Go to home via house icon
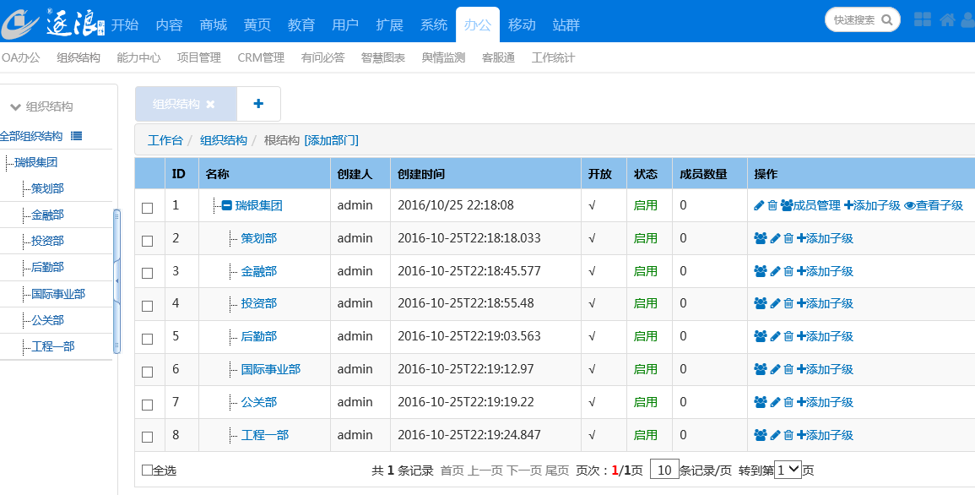 (947, 19)
